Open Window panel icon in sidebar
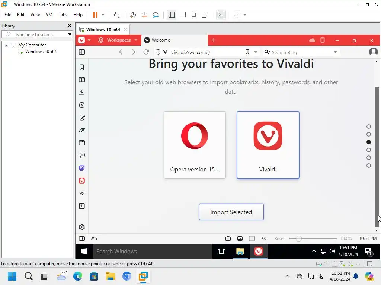 82,143
